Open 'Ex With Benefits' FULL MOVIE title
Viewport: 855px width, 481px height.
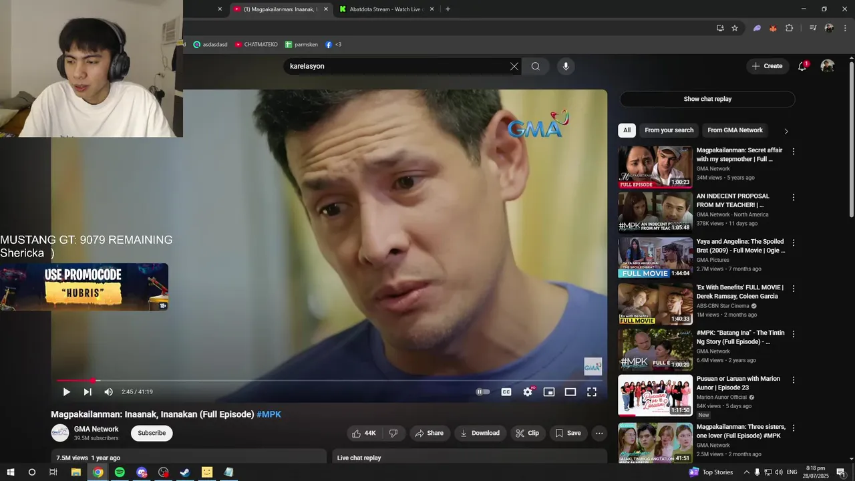(740, 291)
